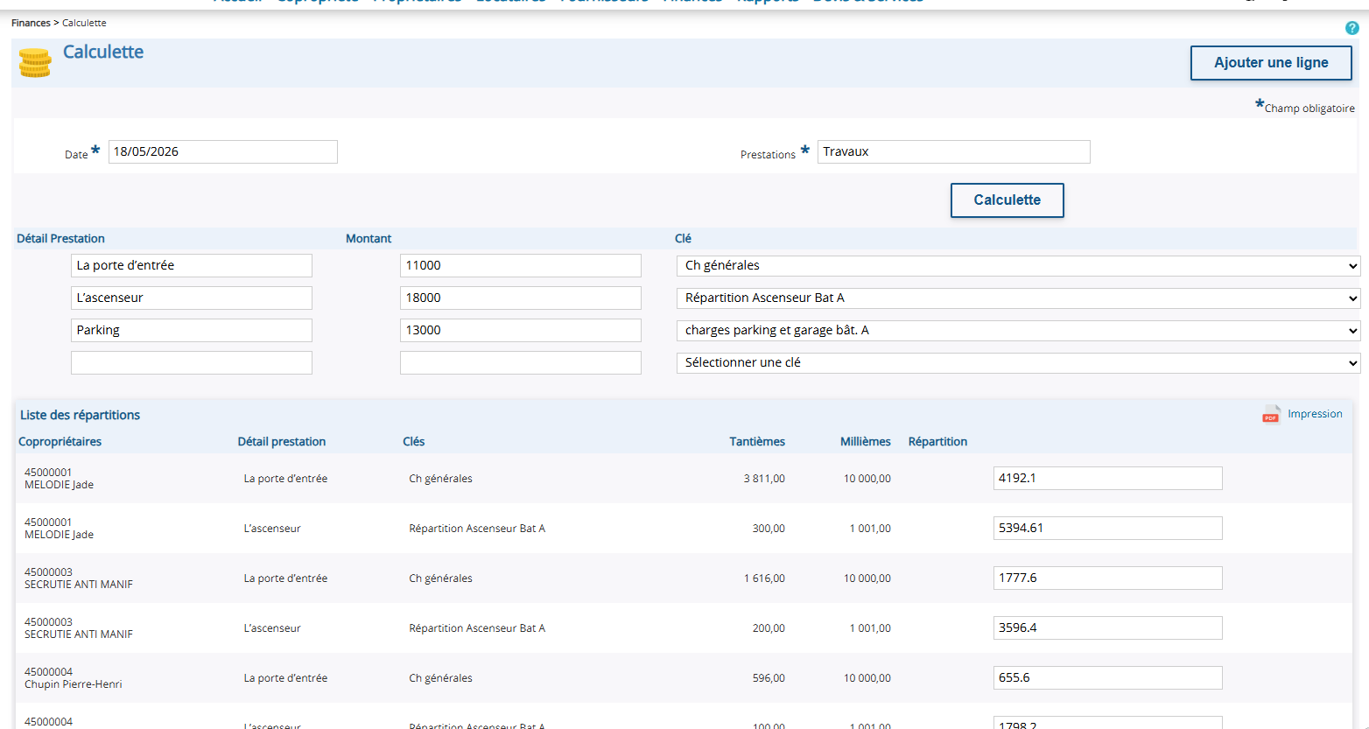Open the 'Ch générales' clé dropdown
This screenshot has height=729, width=1369.
click(x=1018, y=266)
